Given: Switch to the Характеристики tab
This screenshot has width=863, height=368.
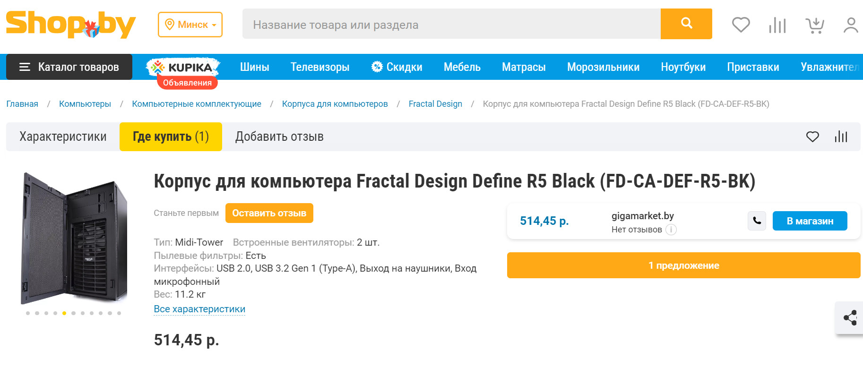Looking at the screenshot, I should point(63,137).
